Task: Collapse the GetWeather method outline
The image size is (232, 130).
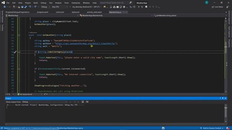Action: [19, 35]
